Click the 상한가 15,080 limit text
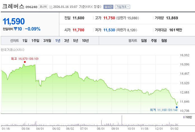The height and width of the screenshot is (132, 195). pyautogui.click(x=128, y=18)
